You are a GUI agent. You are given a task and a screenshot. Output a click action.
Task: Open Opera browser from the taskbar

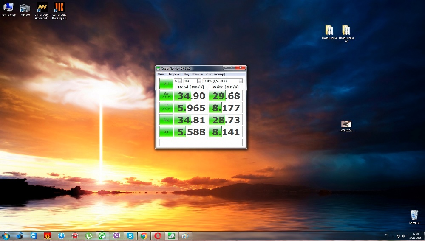(158, 236)
